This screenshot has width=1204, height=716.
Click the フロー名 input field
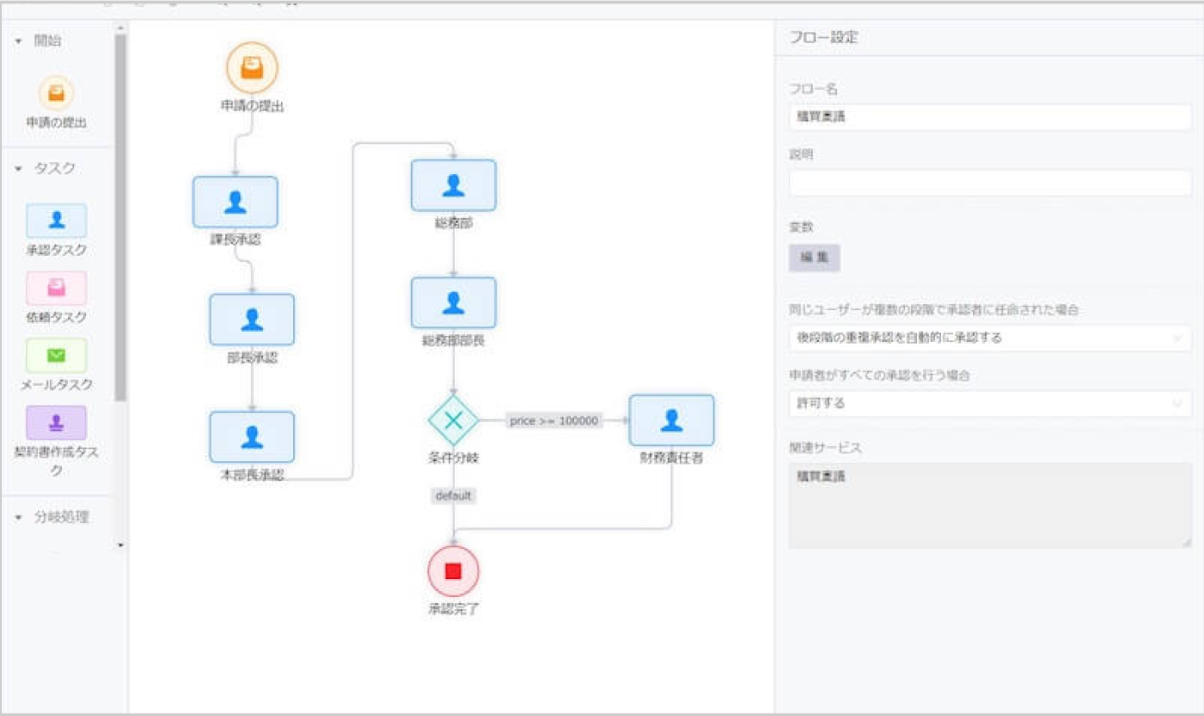[x=989, y=116]
